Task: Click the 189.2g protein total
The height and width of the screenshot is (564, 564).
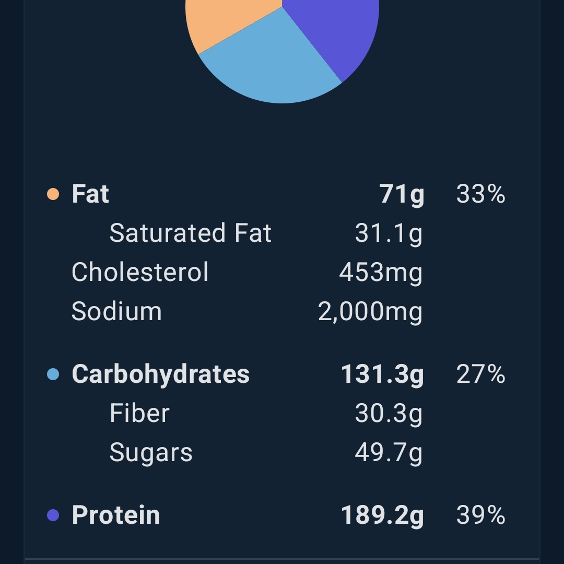Action: (382, 515)
